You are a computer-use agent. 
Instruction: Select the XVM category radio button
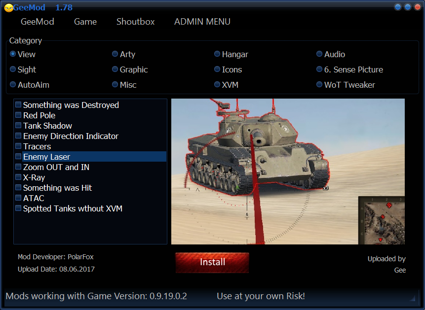coord(217,84)
